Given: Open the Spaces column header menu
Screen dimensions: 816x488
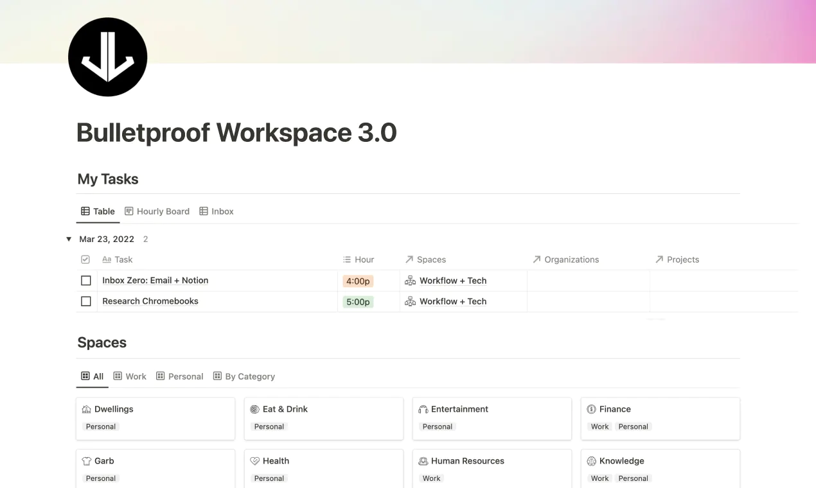Looking at the screenshot, I should 425,259.
